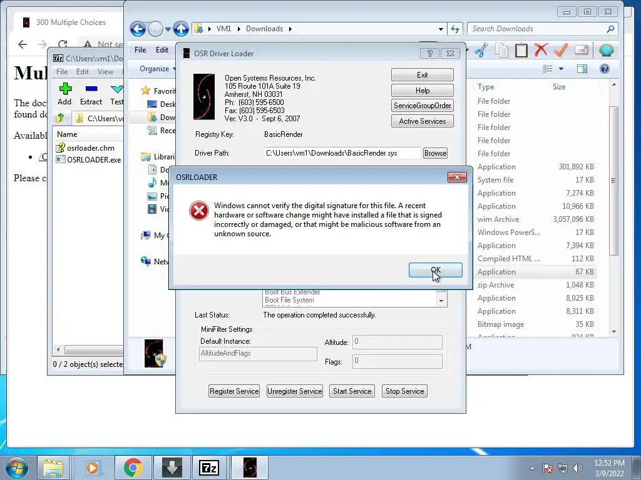Select the System file 17 KB row
641x480 pixels.
[535, 180]
